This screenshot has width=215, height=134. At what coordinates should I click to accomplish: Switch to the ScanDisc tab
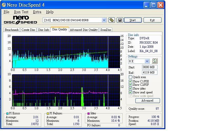pyautogui.click(x=105, y=30)
